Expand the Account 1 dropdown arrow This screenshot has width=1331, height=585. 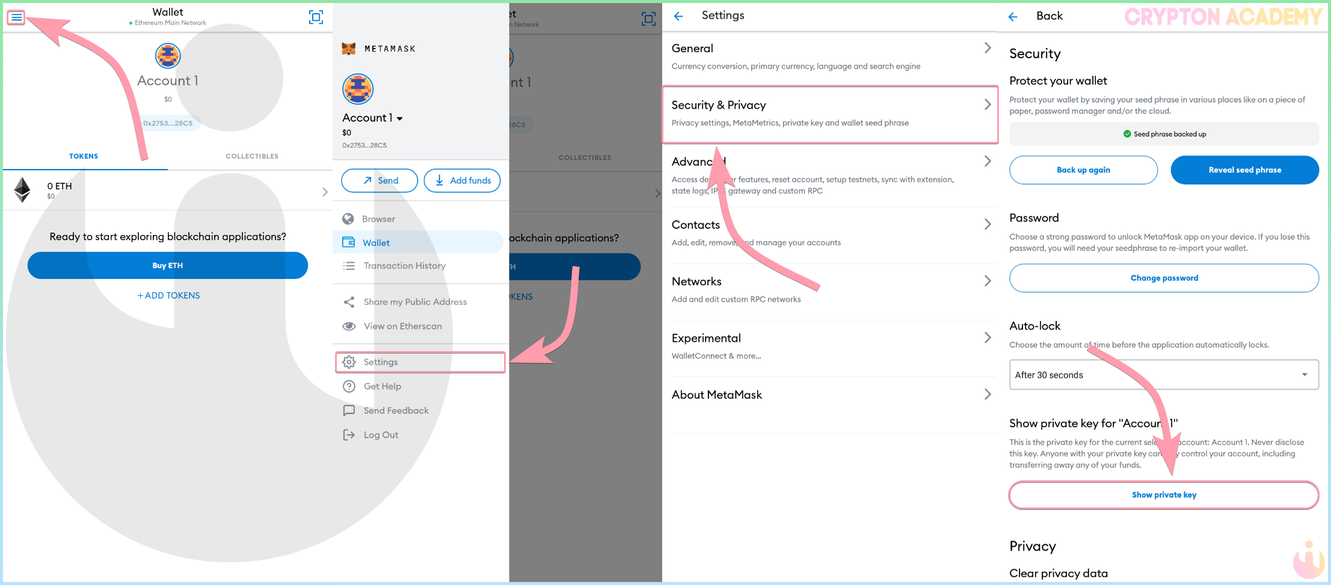(x=400, y=119)
